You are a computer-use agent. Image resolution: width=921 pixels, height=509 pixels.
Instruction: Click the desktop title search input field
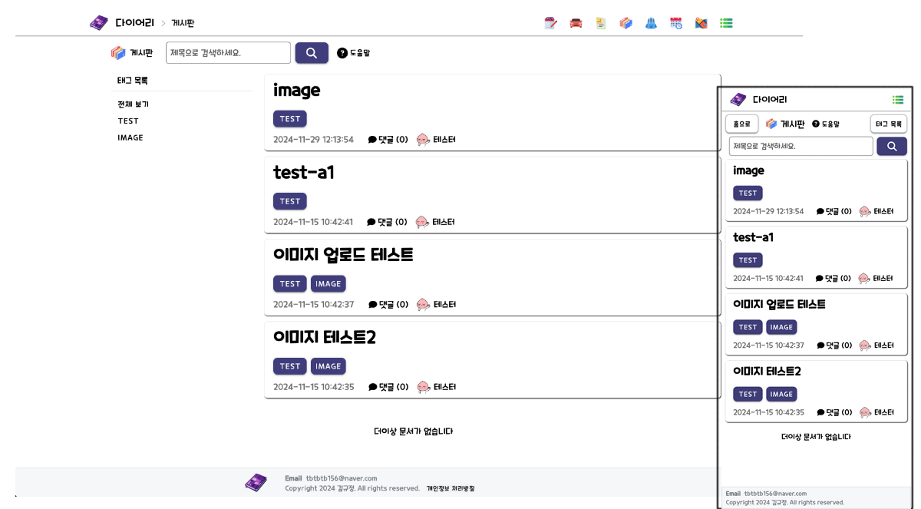(228, 53)
